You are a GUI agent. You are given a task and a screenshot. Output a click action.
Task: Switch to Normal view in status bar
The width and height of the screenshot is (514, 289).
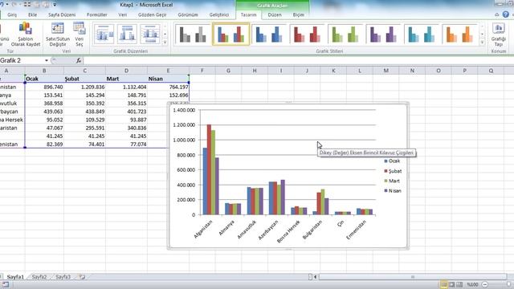pyautogui.click(x=443, y=284)
